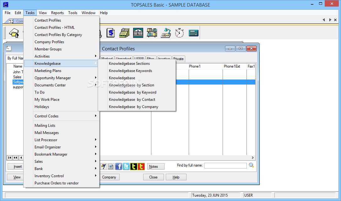Click the cash register toolbar icon
The height and width of the screenshot is (201, 341).
pos(124,33)
